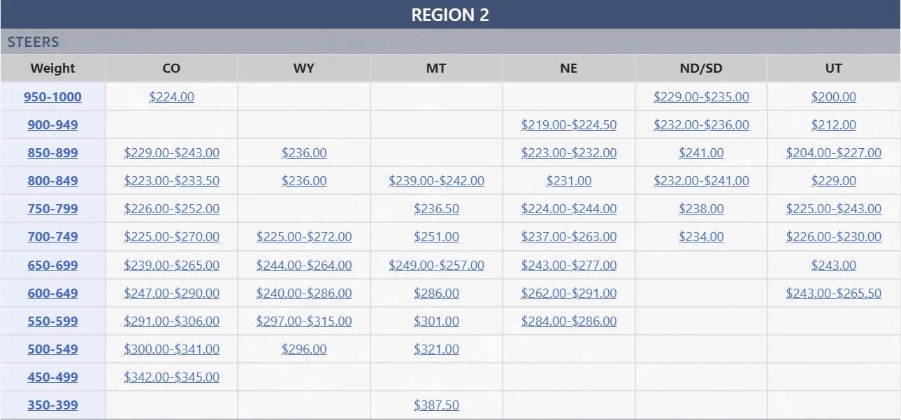Open the 950-1000 weight link
Image resolution: width=901 pixels, height=420 pixels.
[52, 97]
